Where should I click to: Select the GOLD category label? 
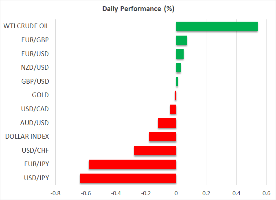(40, 95)
